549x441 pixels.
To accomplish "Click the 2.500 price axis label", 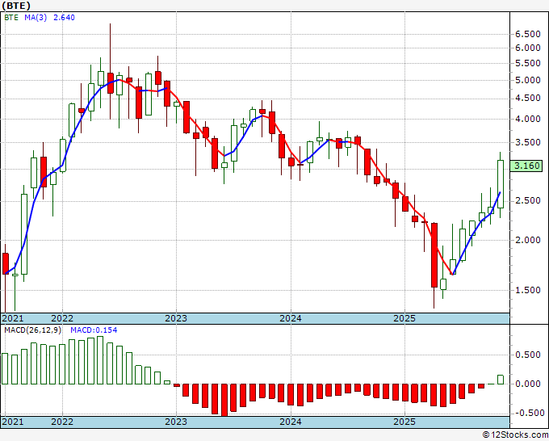I will pos(528,200).
